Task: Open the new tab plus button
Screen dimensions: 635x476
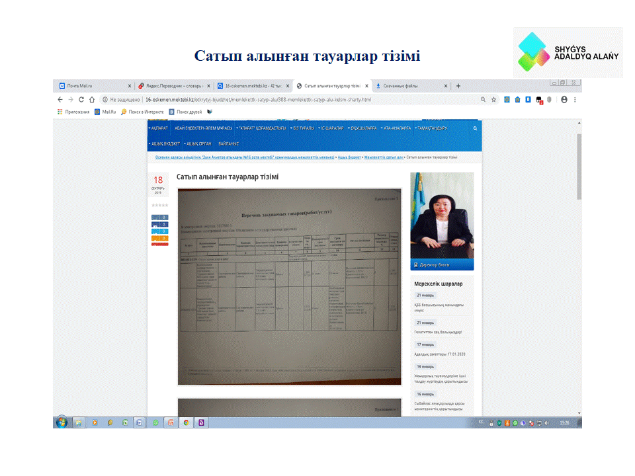Action: tap(458, 86)
